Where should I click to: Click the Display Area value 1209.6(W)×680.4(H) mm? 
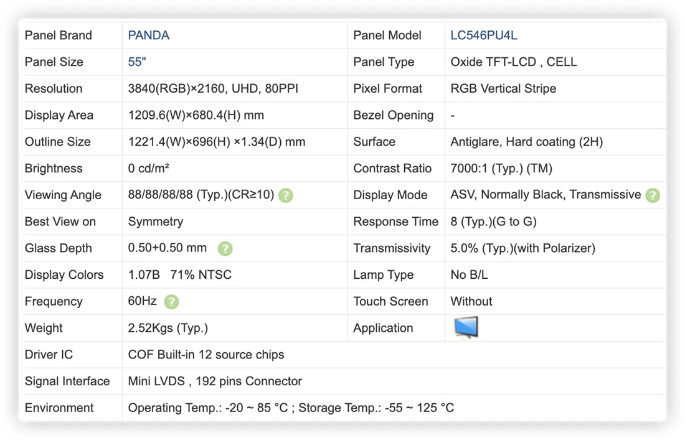(x=196, y=115)
